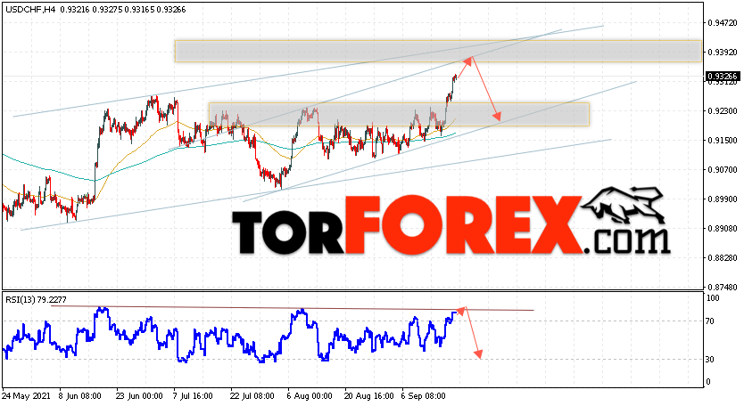Click the RSI scale value 100

coord(713,298)
